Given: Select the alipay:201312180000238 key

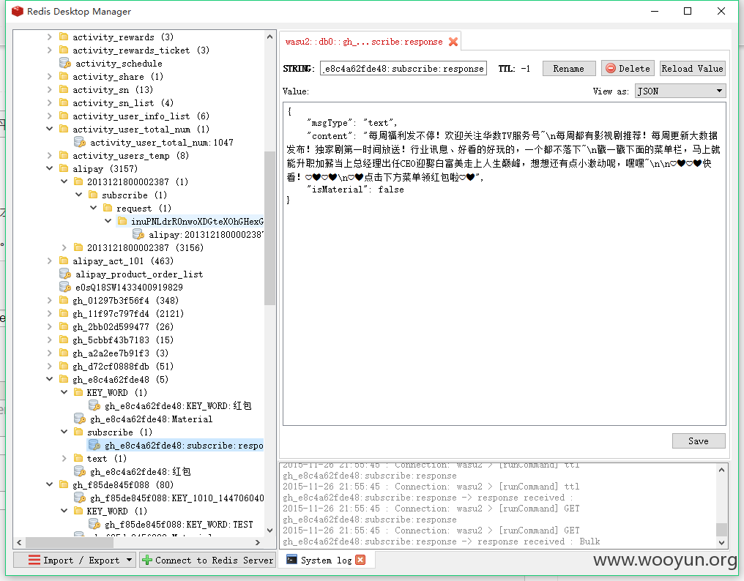Looking at the screenshot, I should coord(198,234).
